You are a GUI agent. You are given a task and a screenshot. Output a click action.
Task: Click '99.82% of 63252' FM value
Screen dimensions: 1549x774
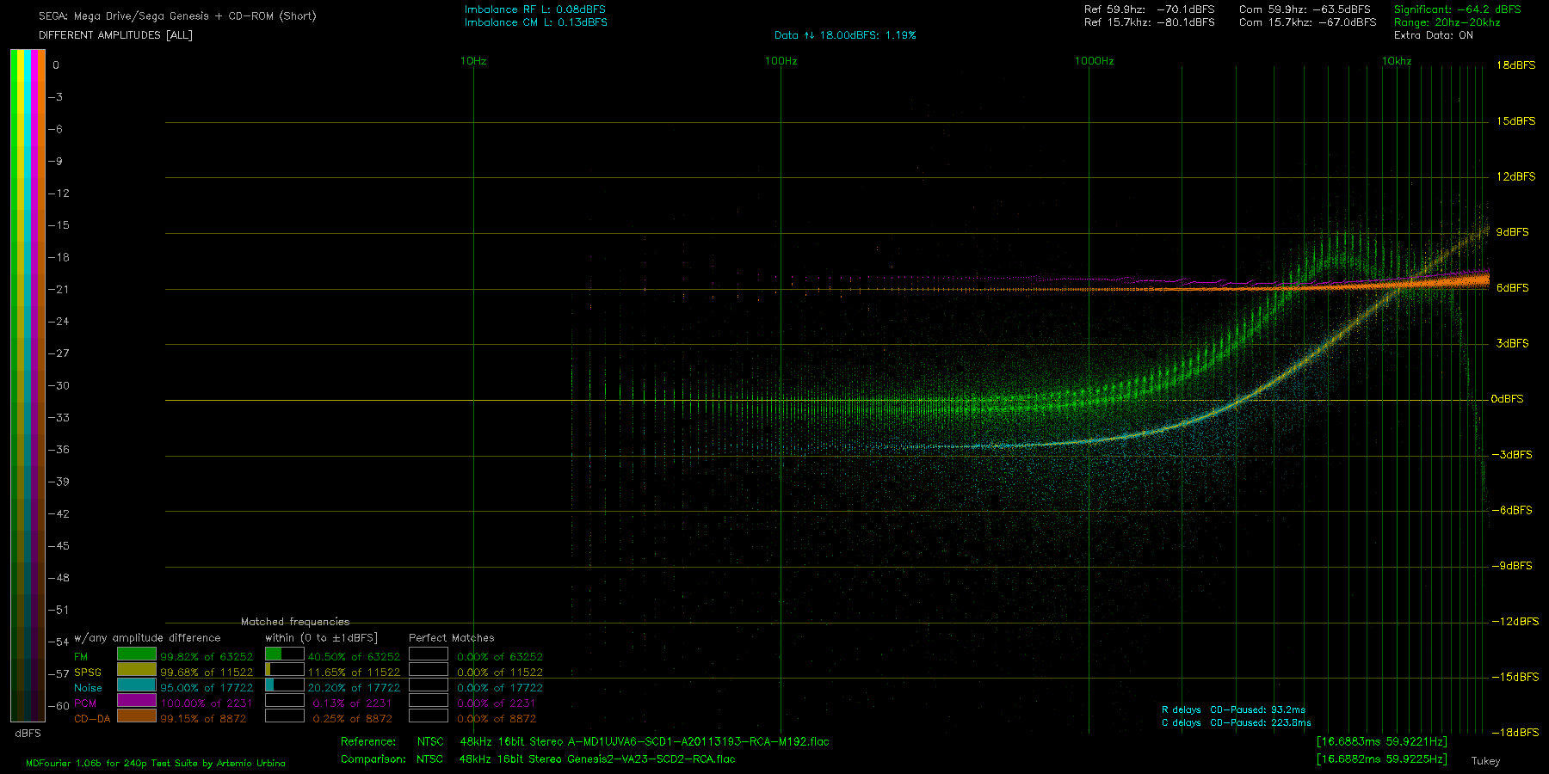click(207, 657)
